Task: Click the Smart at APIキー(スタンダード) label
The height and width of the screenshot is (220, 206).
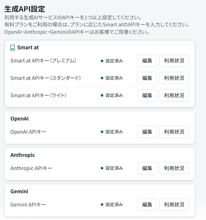Action: coord(46,78)
